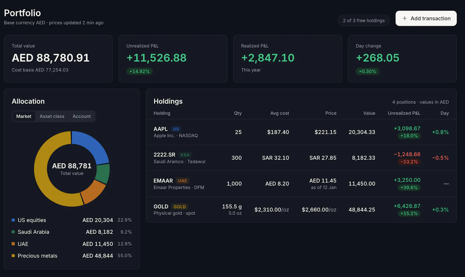
Task: Click the +15.2% badge in GOLD row
Action: coord(409,213)
